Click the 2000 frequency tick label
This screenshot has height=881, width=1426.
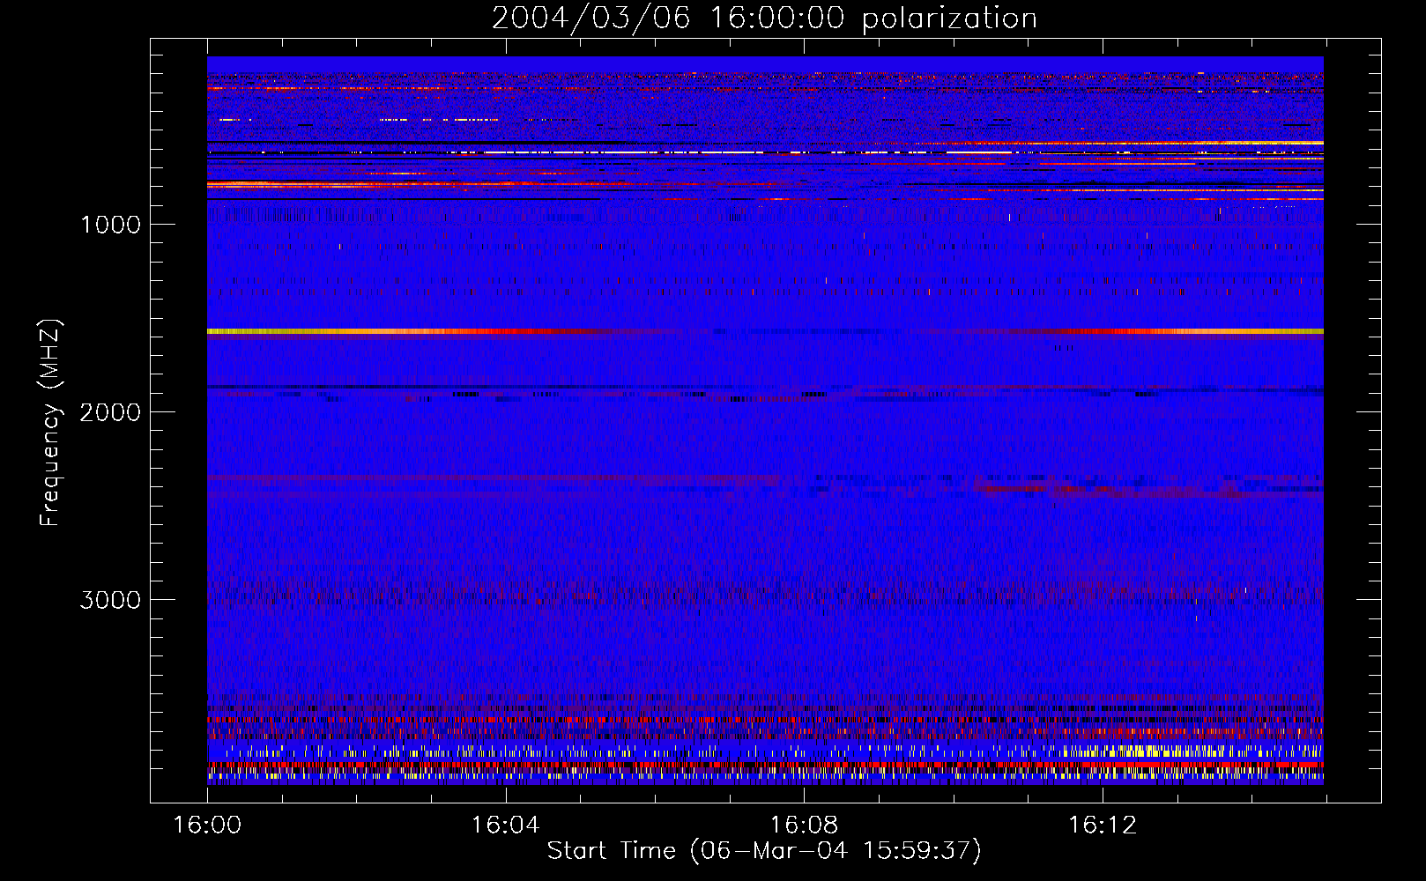pos(110,412)
